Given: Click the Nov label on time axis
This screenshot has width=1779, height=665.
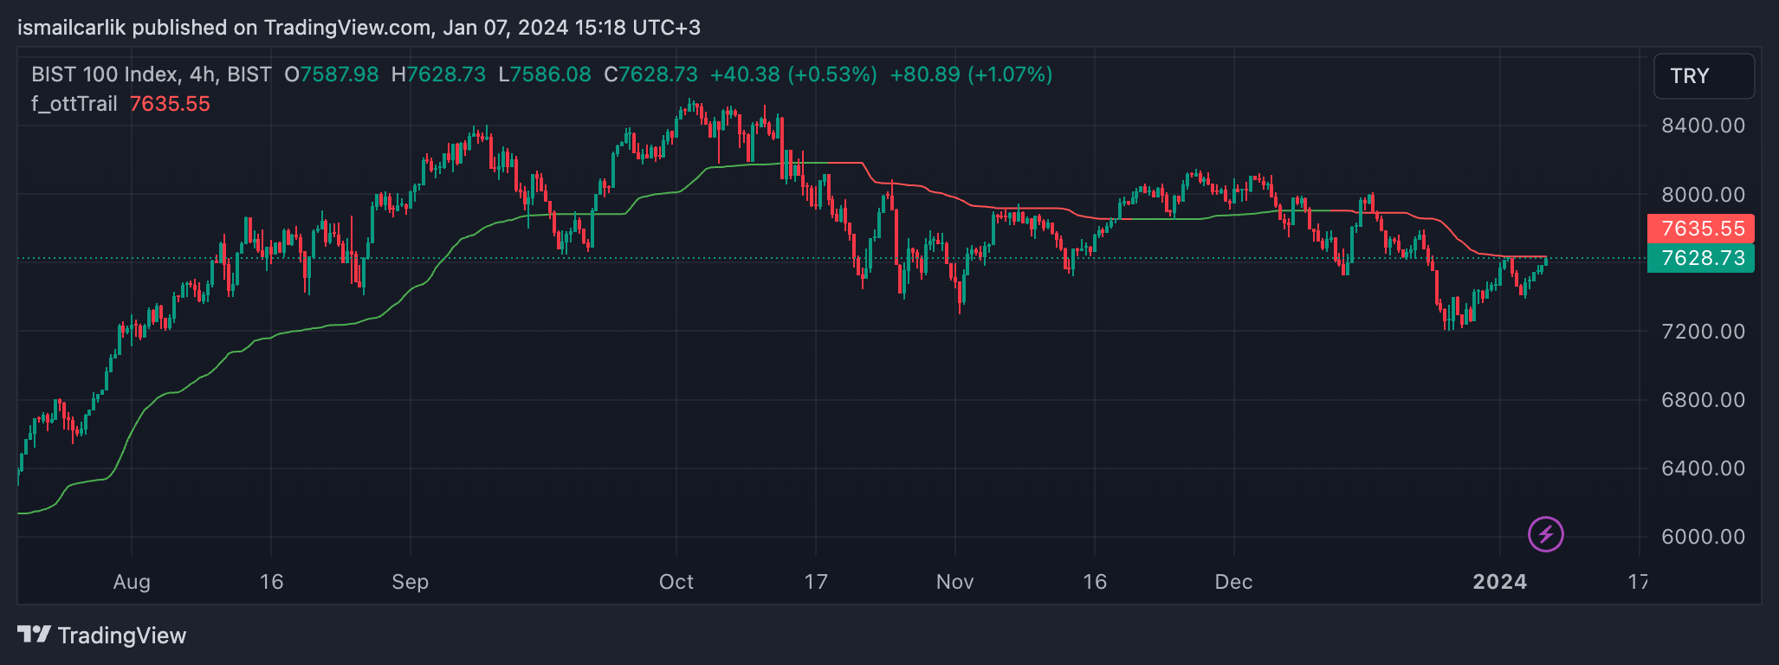Looking at the screenshot, I should pyautogui.click(x=954, y=582).
